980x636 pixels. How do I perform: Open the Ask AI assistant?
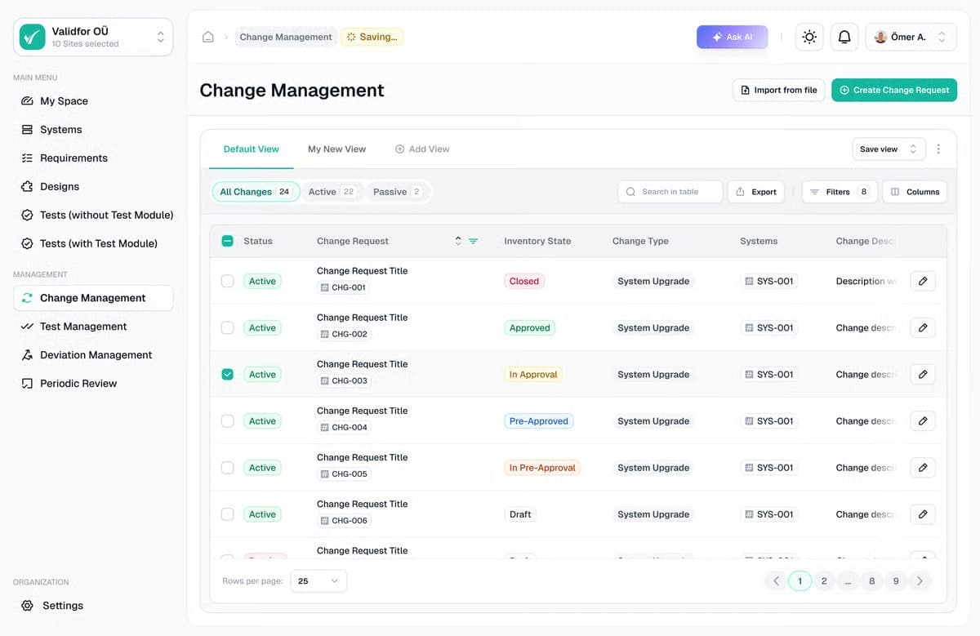pyautogui.click(x=732, y=37)
